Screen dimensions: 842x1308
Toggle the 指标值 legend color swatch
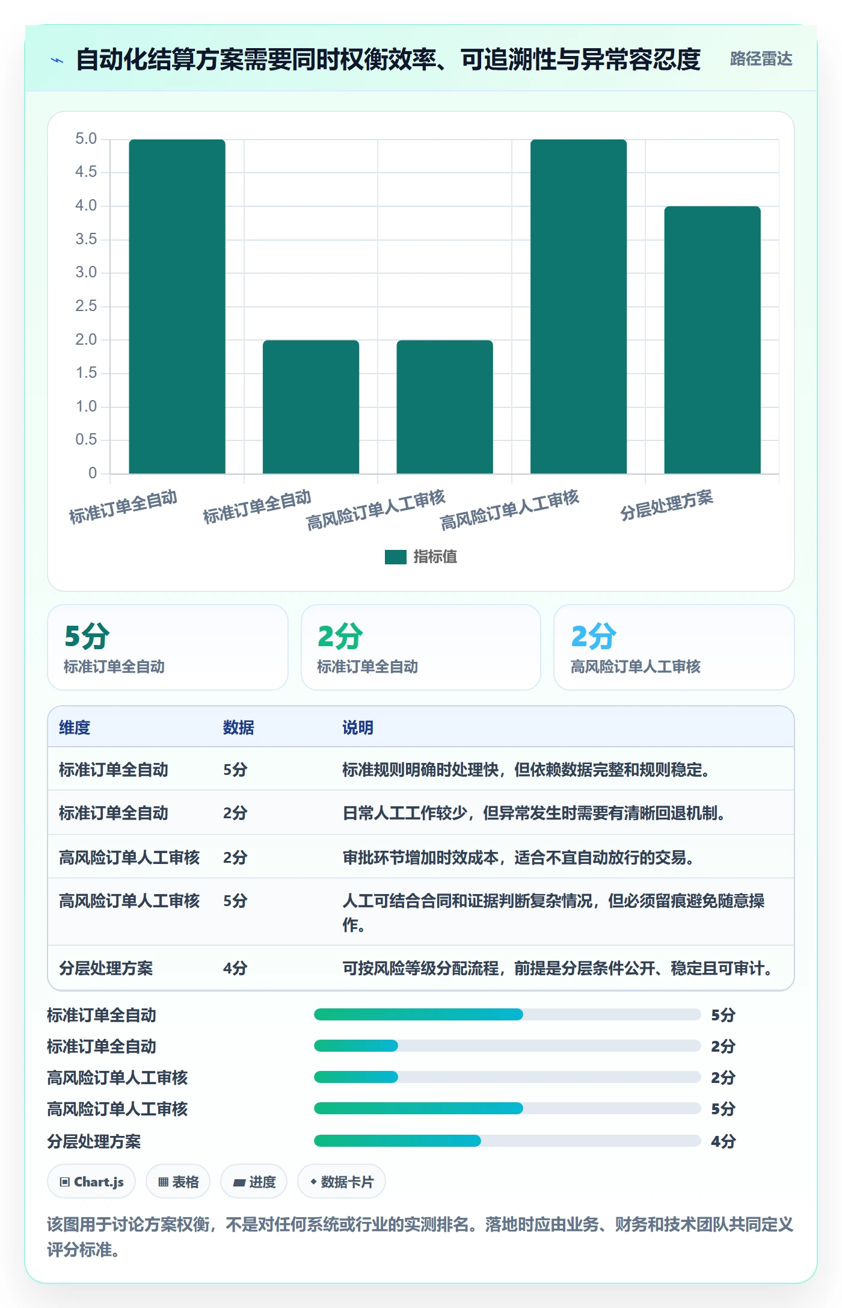tap(396, 557)
